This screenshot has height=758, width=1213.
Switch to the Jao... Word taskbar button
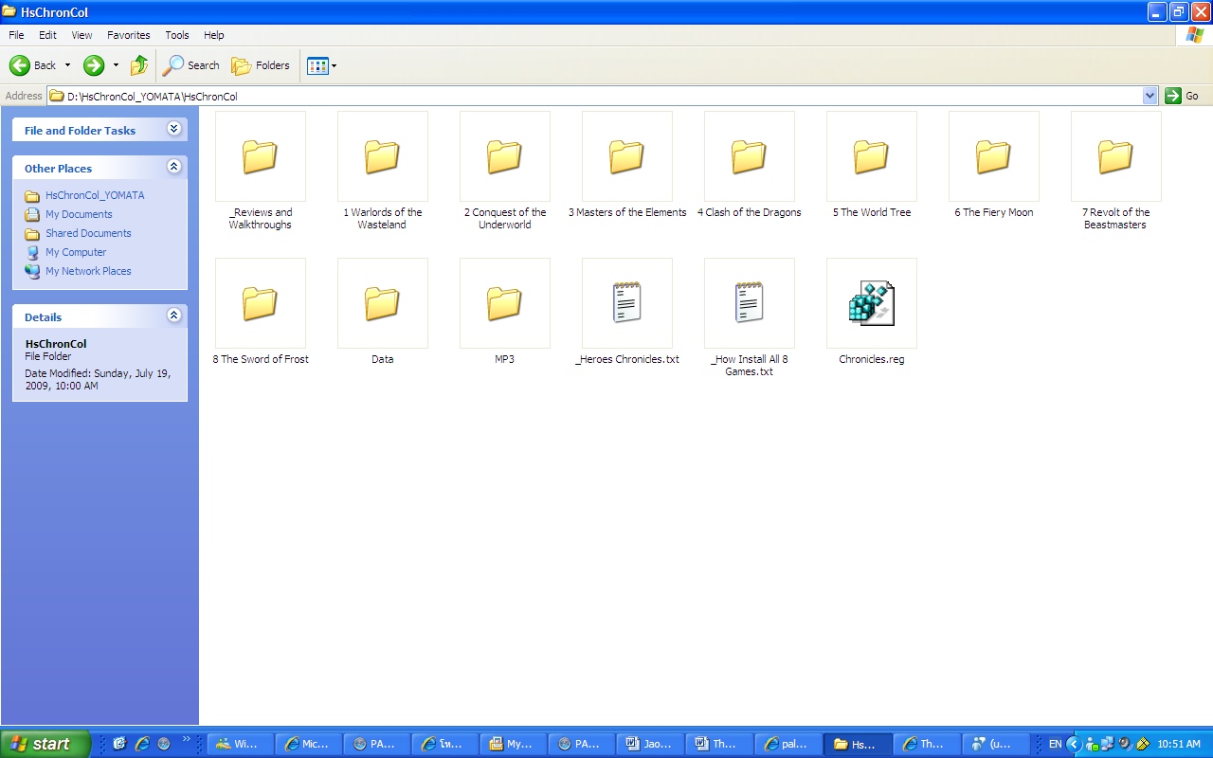click(x=651, y=744)
